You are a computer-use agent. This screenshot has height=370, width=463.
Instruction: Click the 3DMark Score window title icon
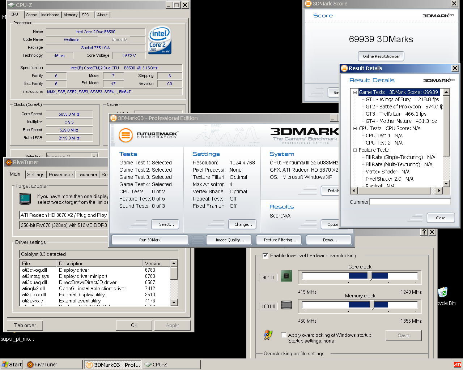(308, 4)
